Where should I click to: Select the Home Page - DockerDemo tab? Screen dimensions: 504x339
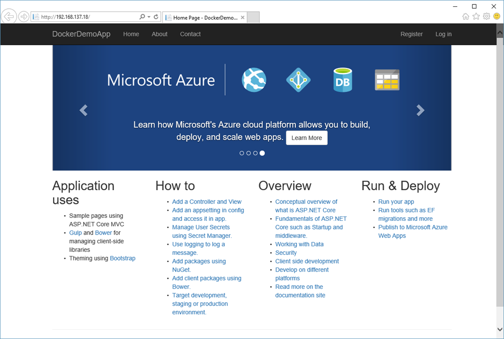coord(205,17)
